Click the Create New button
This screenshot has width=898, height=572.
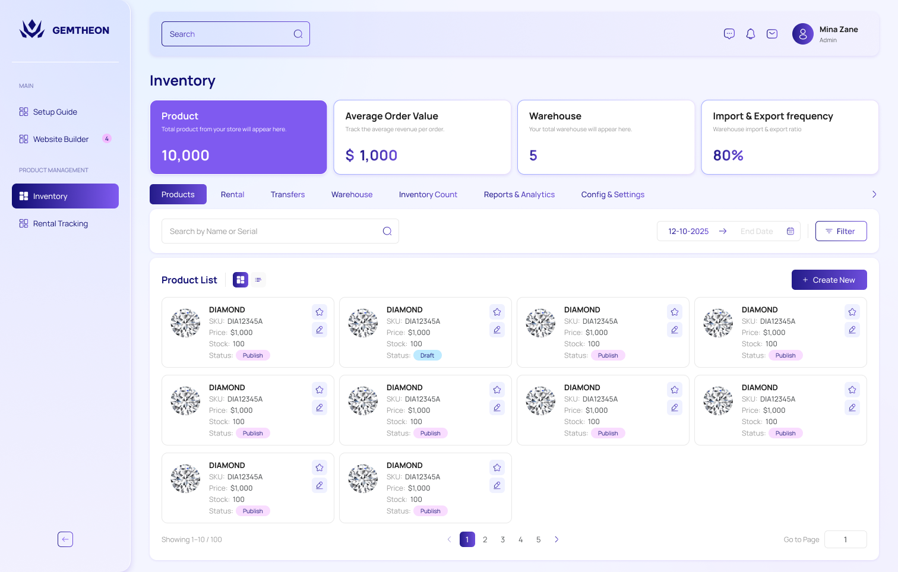829,280
